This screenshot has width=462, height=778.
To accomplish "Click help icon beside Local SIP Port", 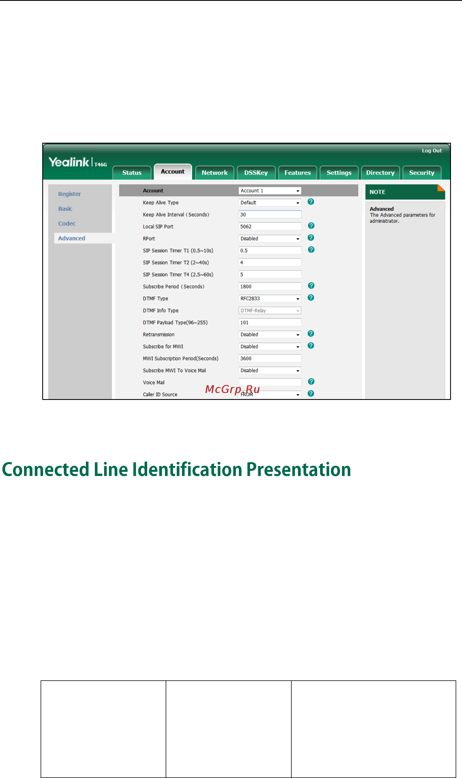I will coord(311,226).
